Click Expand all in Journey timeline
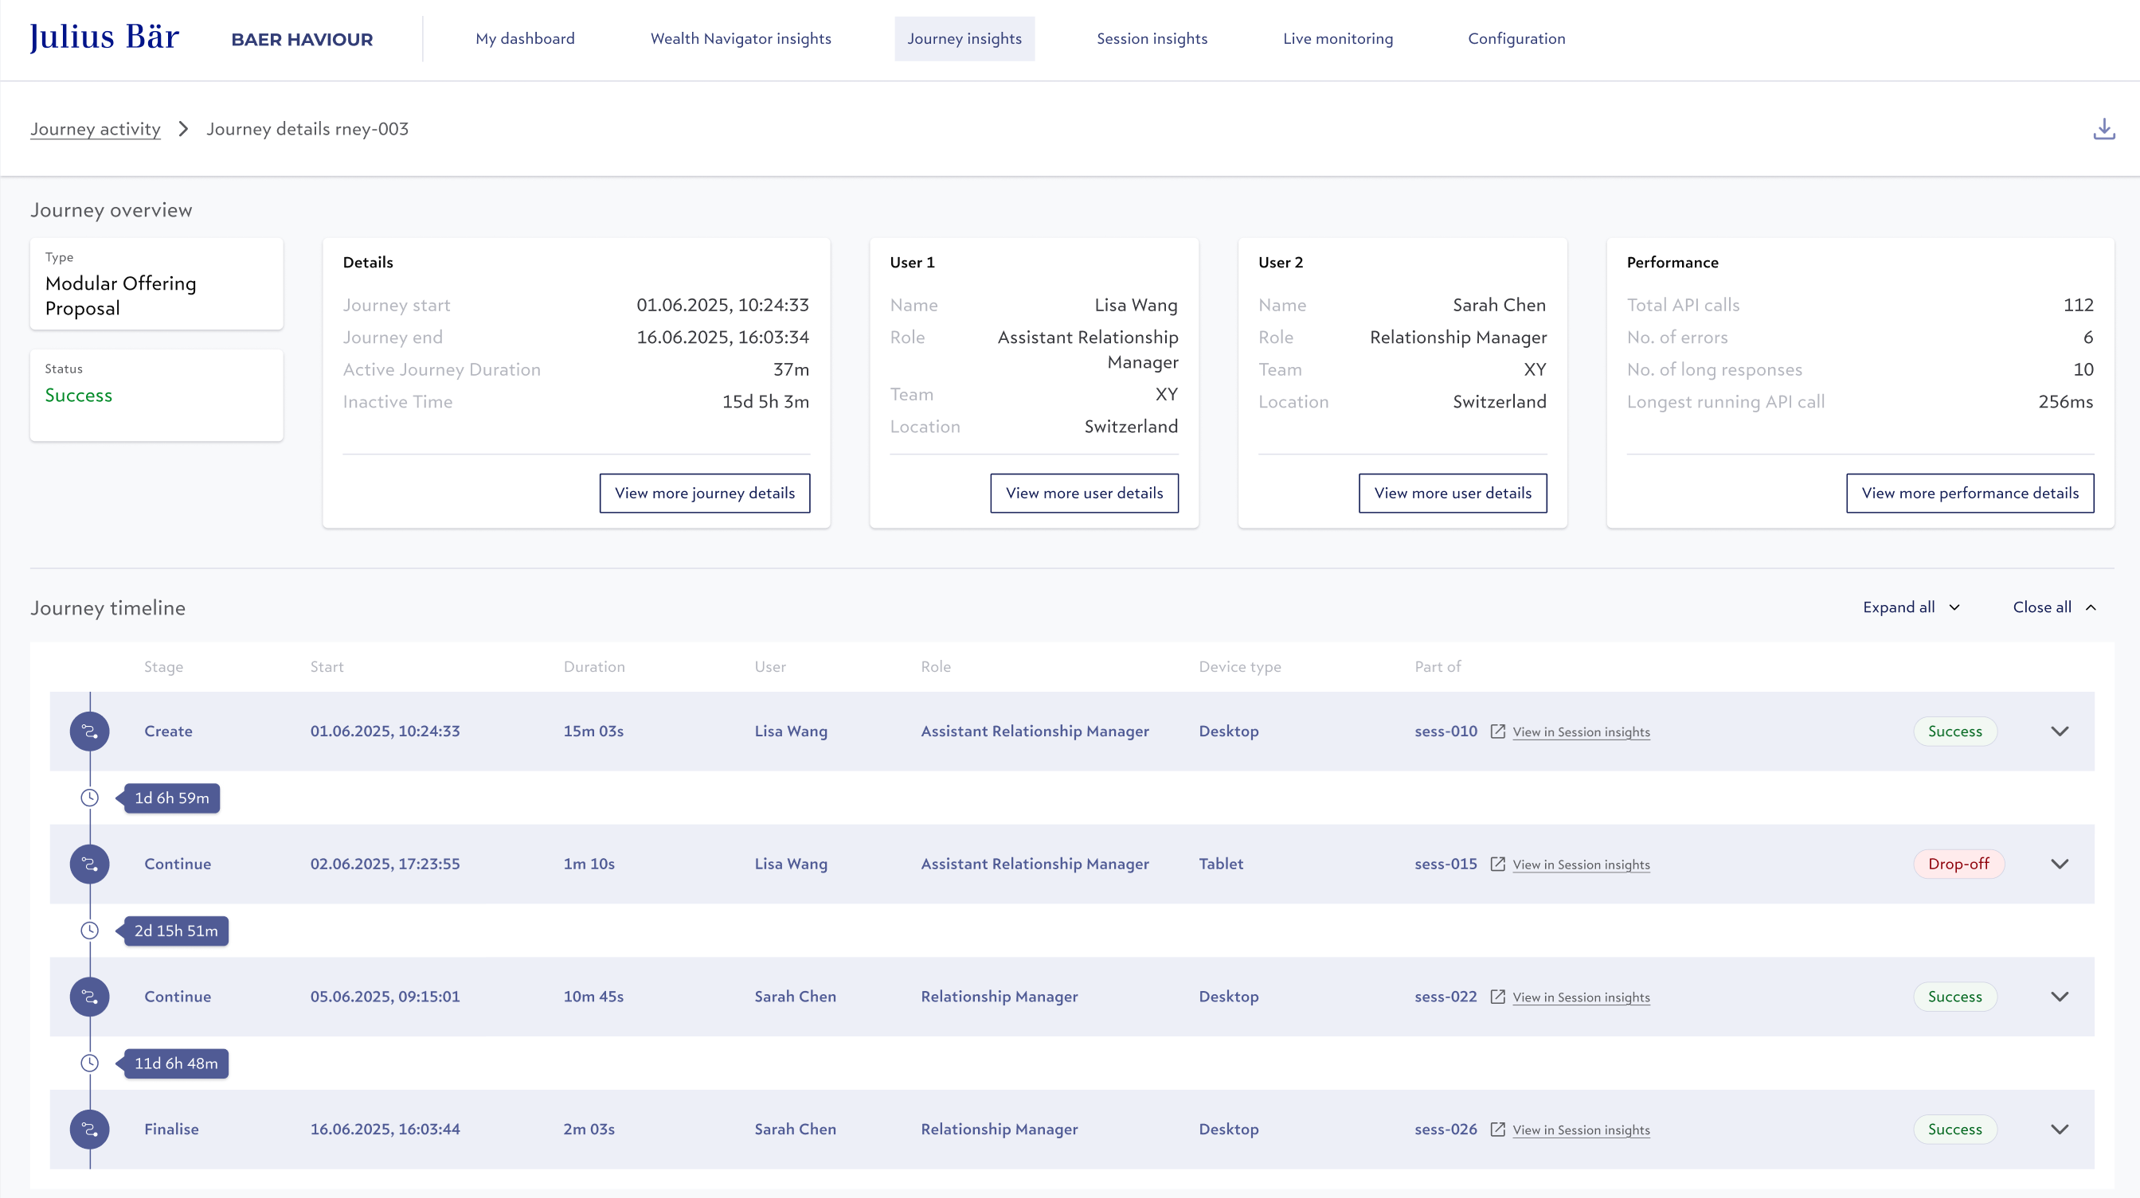 coord(1911,607)
